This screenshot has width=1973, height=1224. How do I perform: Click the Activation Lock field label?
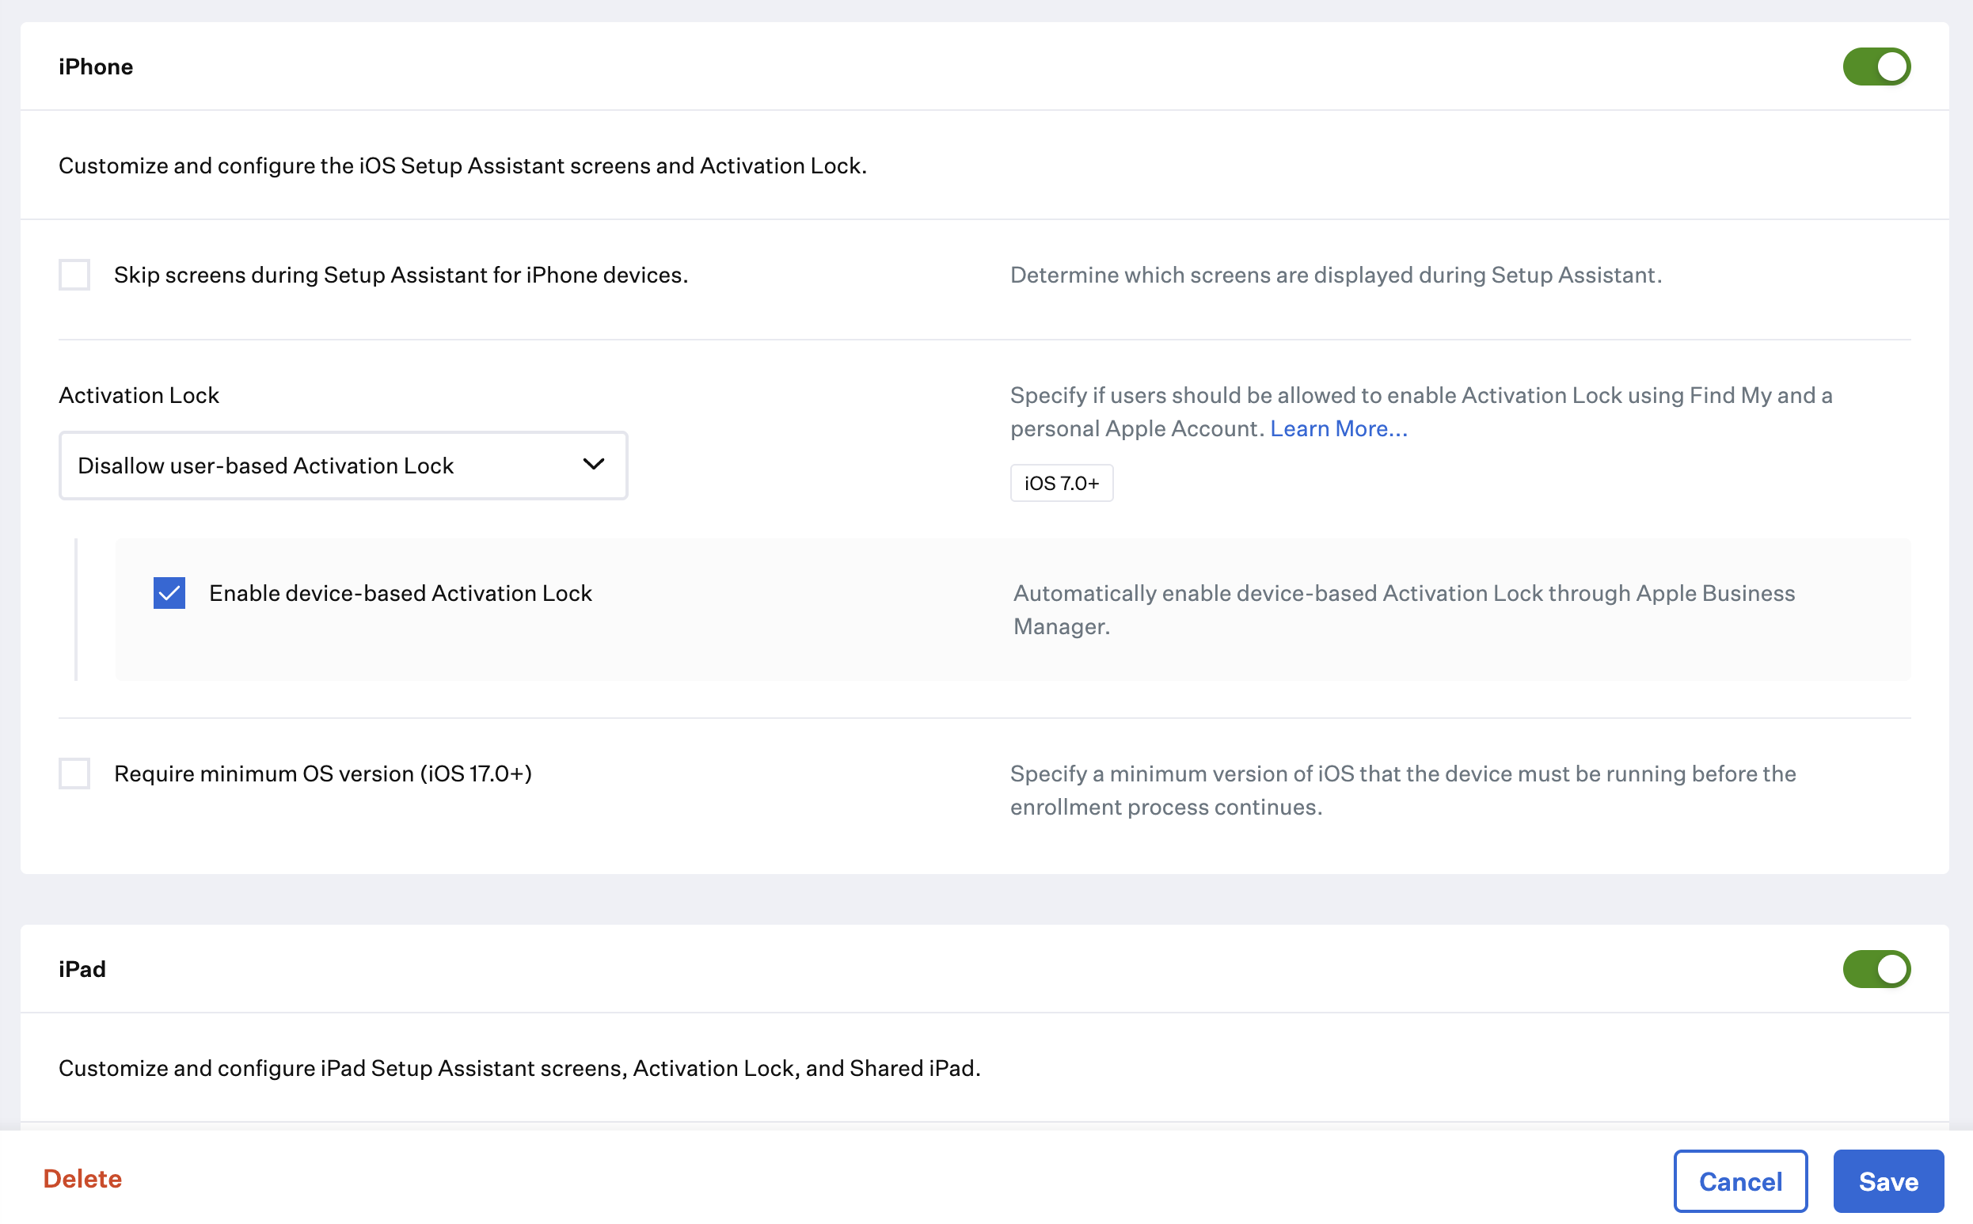[139, 395]
